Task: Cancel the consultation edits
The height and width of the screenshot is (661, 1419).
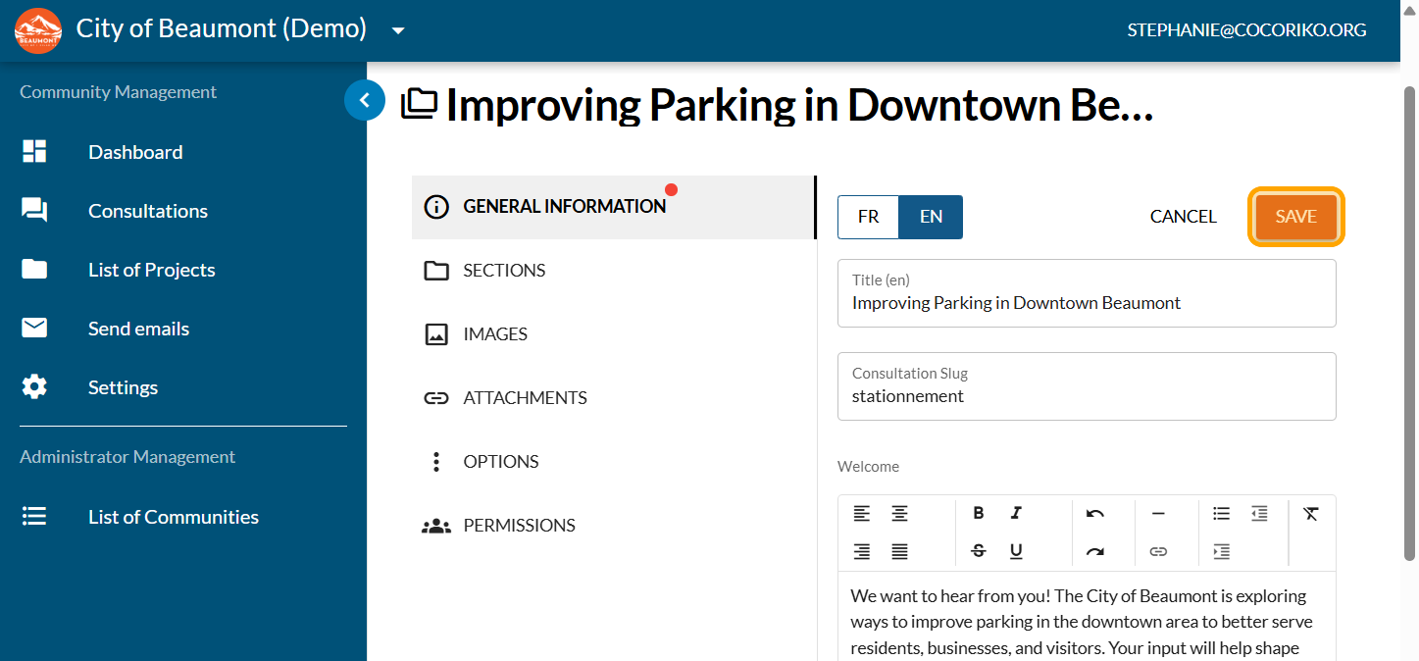Action: click(1183, 217)
